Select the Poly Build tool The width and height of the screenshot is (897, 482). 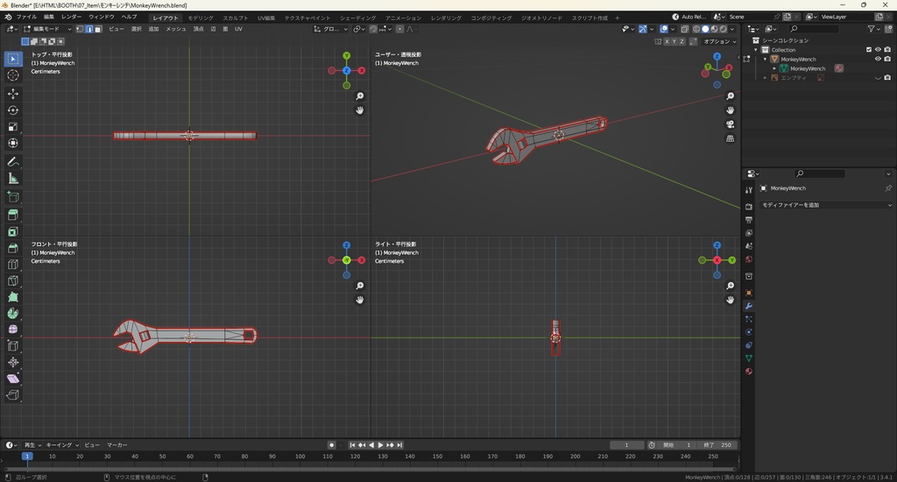[x=13, y=296]
